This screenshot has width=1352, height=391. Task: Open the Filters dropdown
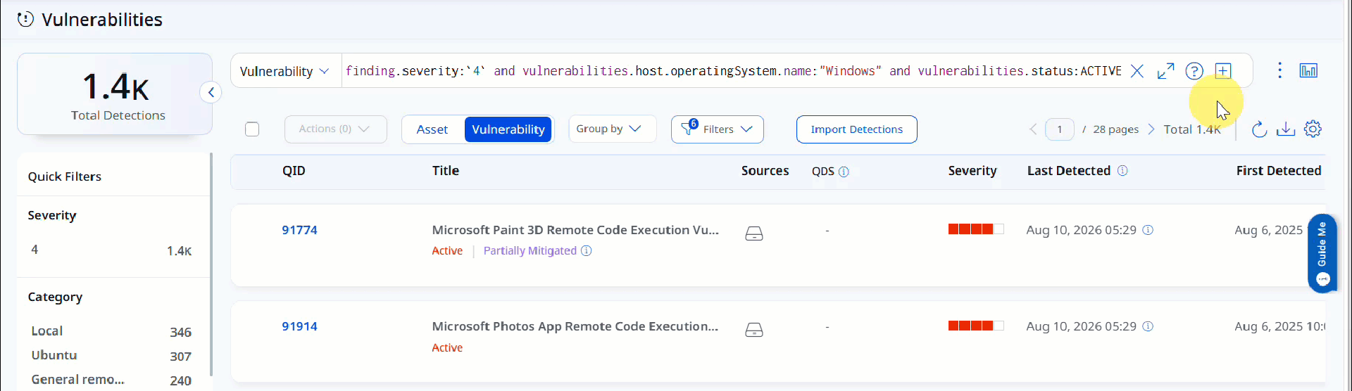(x=717, y=129)
